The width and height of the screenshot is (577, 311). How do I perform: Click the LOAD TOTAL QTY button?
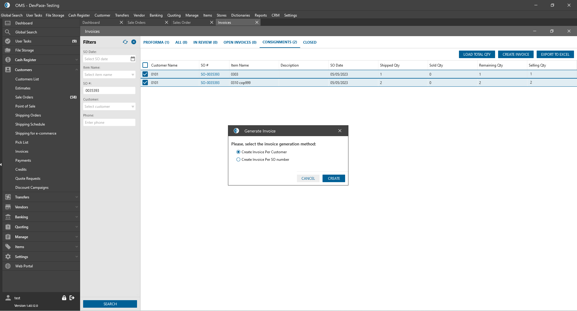tap(477, 54)
